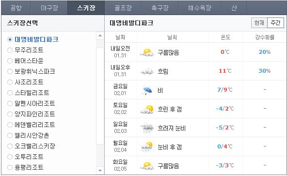Show current weather with 현재 button
Screen dimensions: 287x176
[x=259, y=23]
